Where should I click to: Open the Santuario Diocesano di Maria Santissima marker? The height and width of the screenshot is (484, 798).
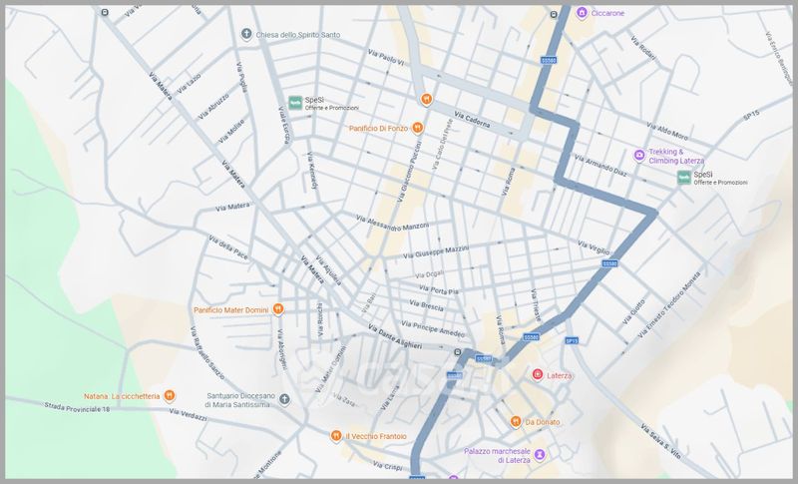click(x=284, y=400)
